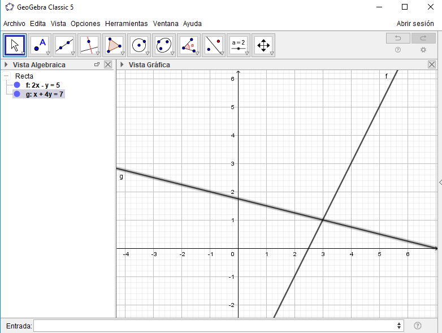Select the Reflect about Line tool
The image size is (442, 333).
click(214, 45)
